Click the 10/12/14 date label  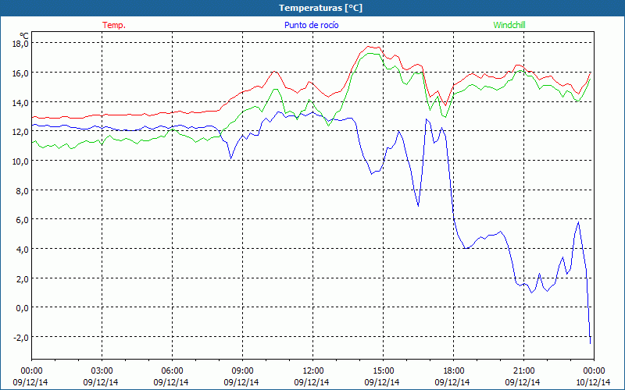click(593, 382)
